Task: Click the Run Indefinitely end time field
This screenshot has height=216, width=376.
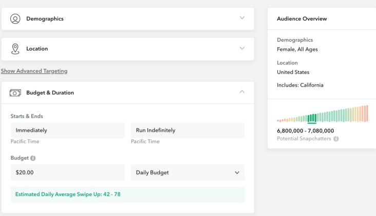Action: click(x=187, y=130)
